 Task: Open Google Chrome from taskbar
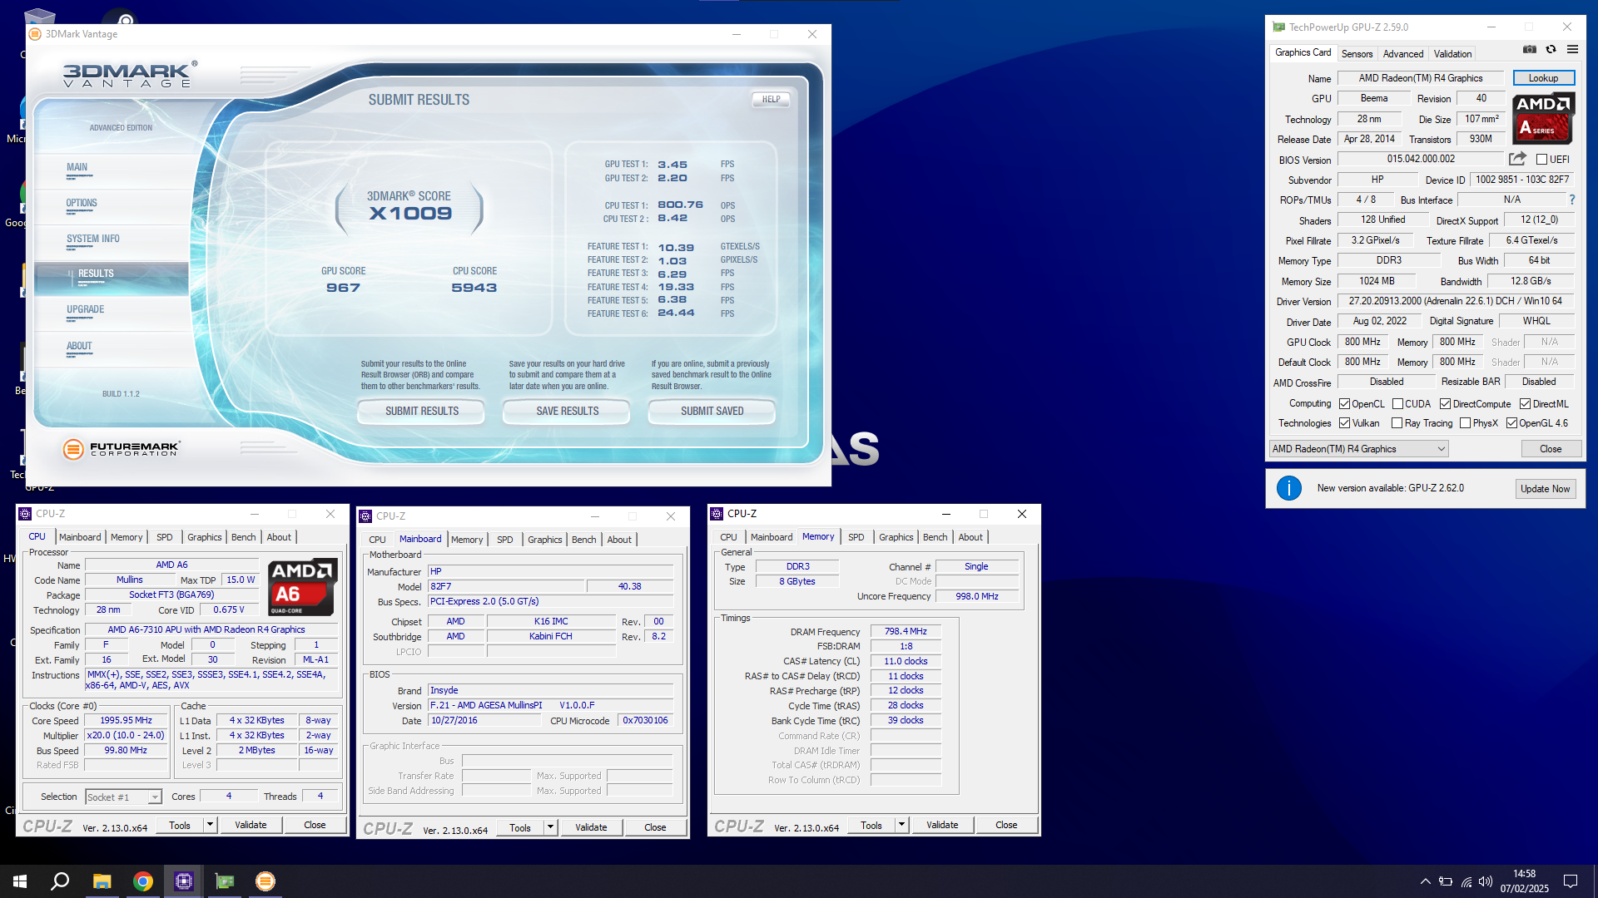(143, 881)
